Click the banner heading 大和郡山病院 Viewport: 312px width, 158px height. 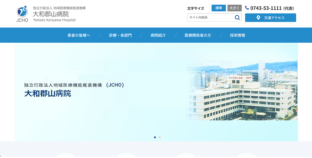[x=48, y=94]
